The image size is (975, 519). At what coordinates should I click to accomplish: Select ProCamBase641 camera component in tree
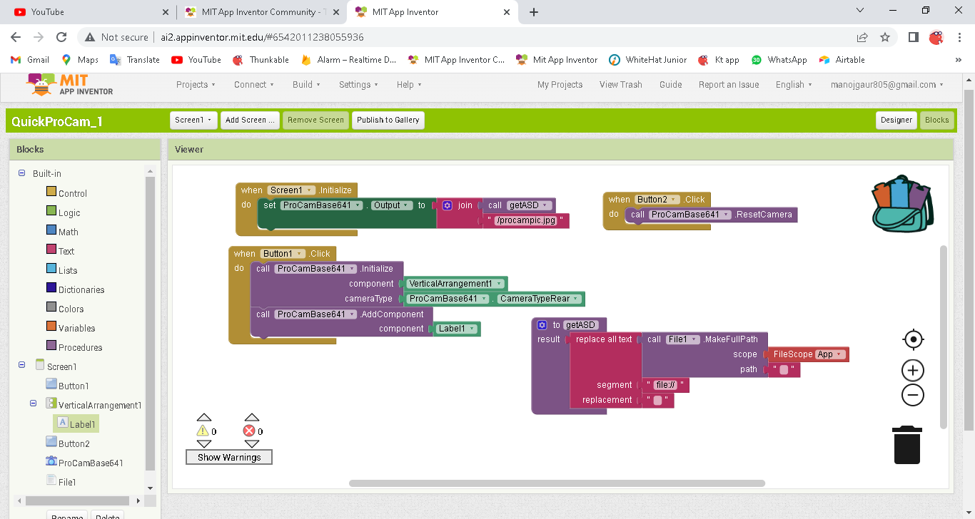90,463
